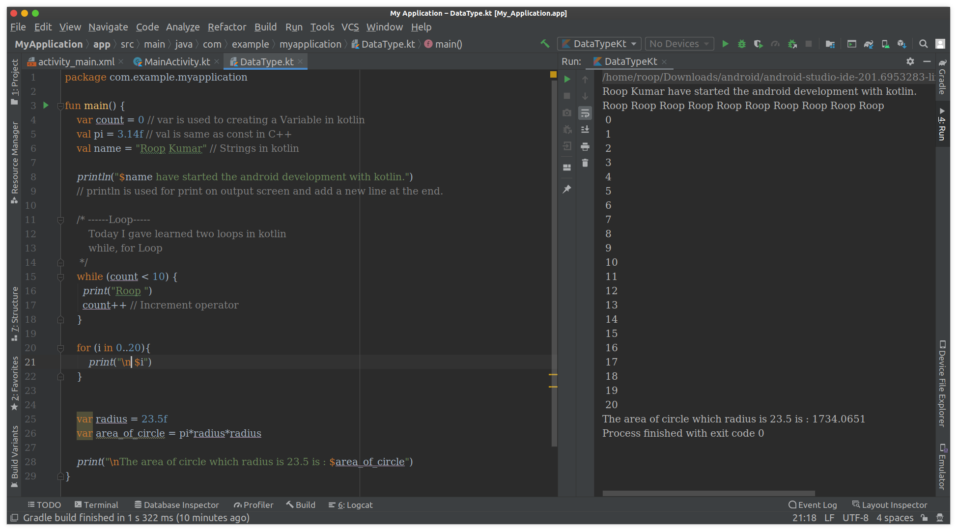Open the DataTypeKt run configuration dropdown
This screenshot has height=531, width=957.
coord(599,44)
